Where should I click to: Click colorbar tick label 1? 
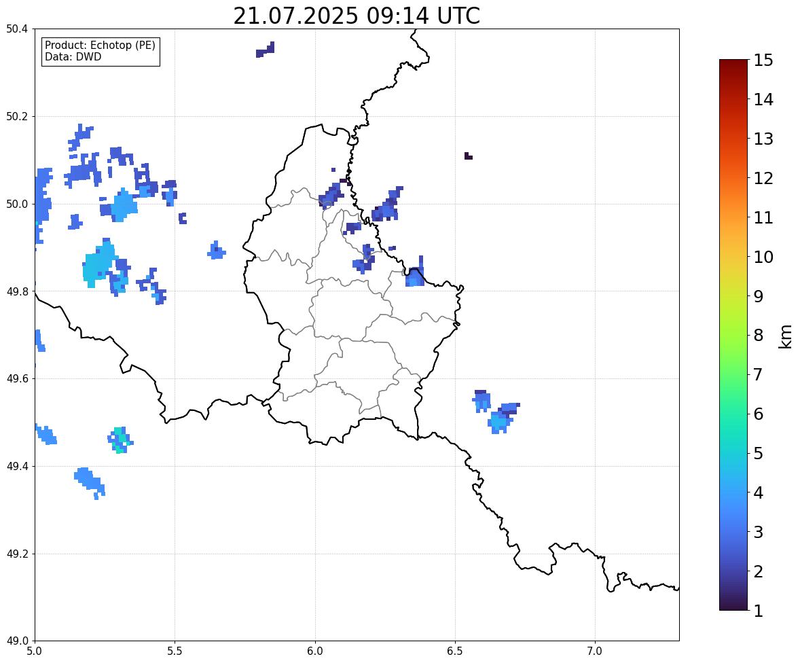(759, 611)
